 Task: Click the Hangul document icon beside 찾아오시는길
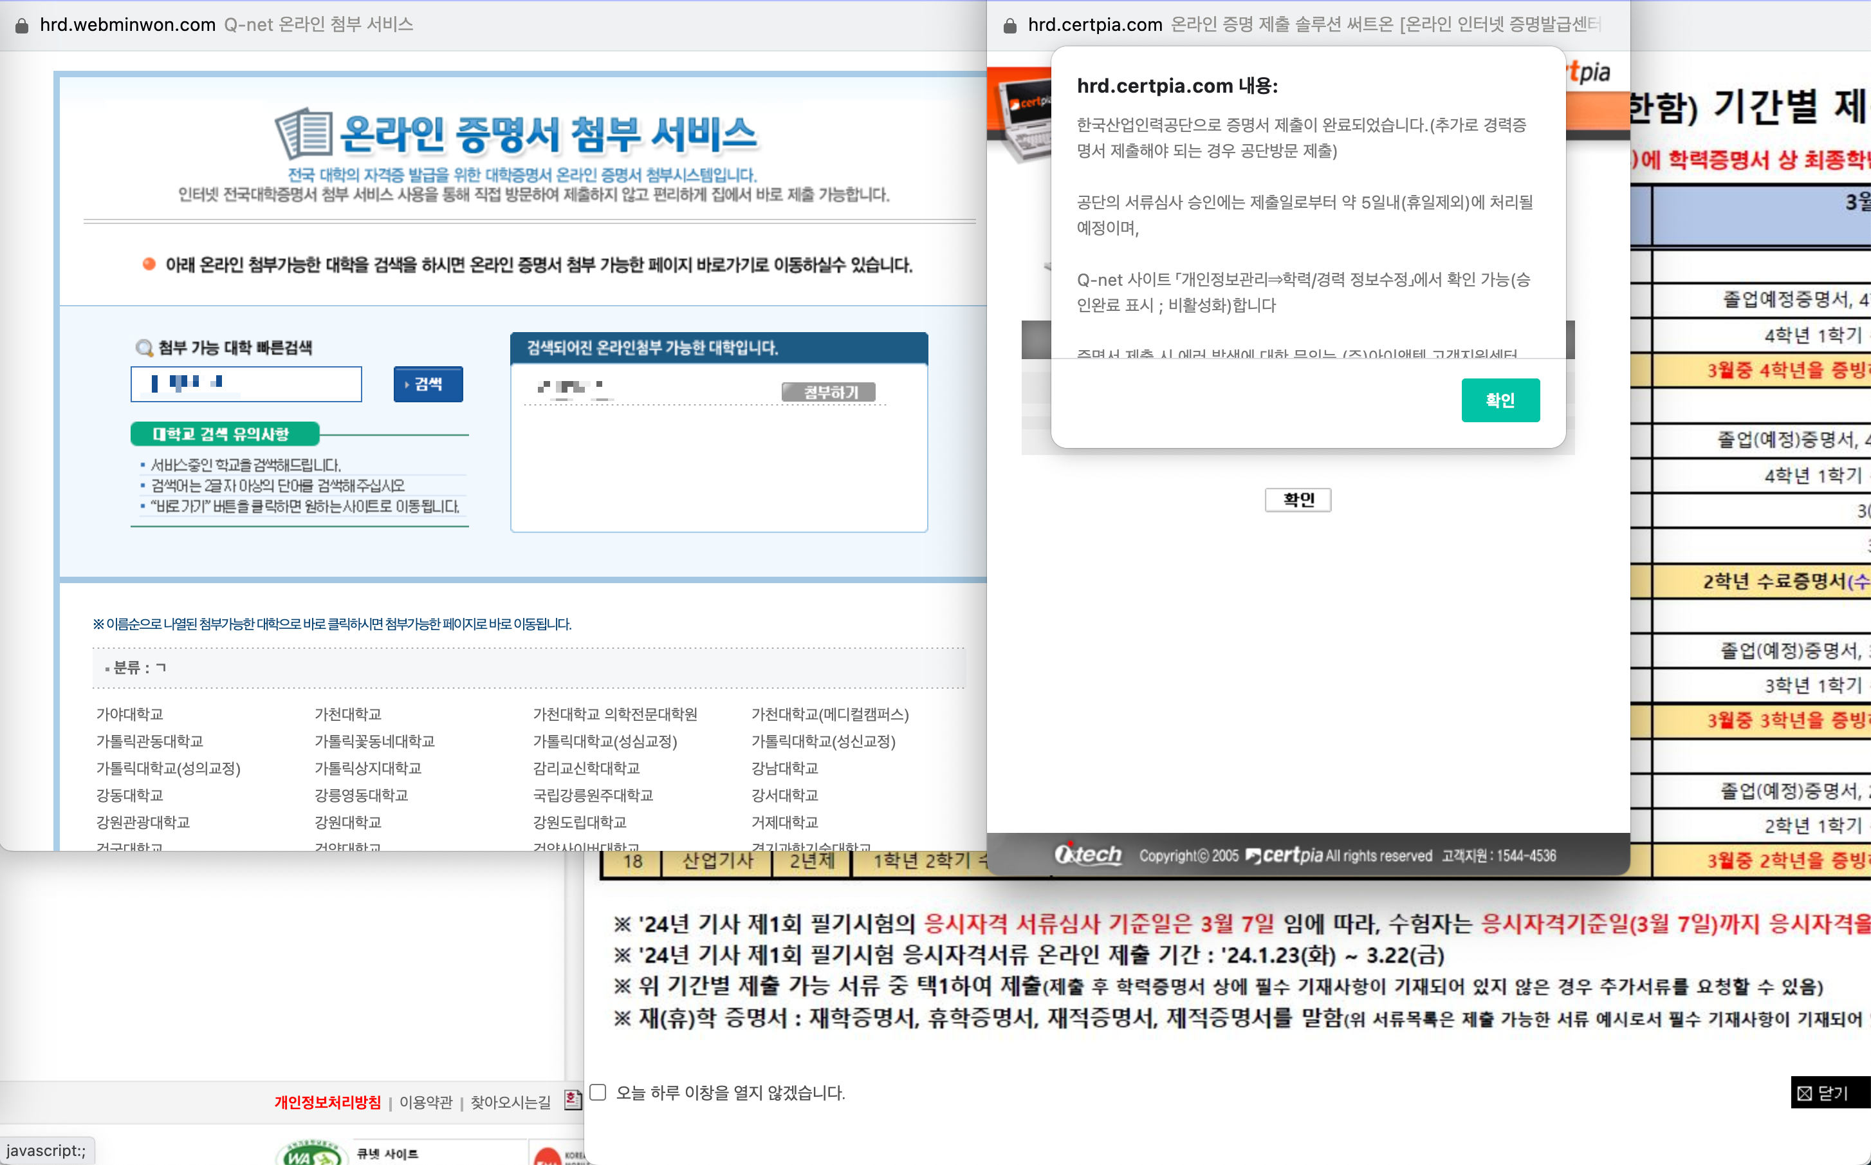click(572, 1099)
